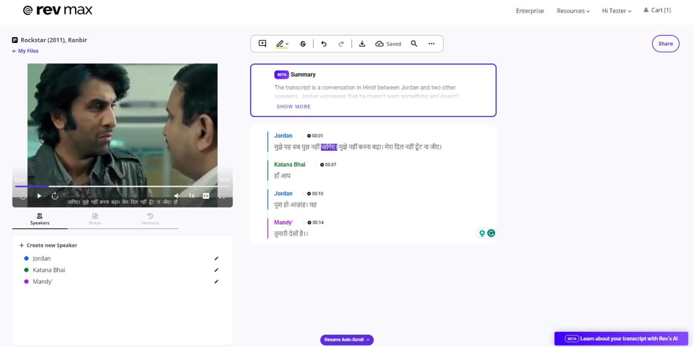Apply strikethrough to transcript text
The height and width of the screenshot is (347, 694).
303,44
